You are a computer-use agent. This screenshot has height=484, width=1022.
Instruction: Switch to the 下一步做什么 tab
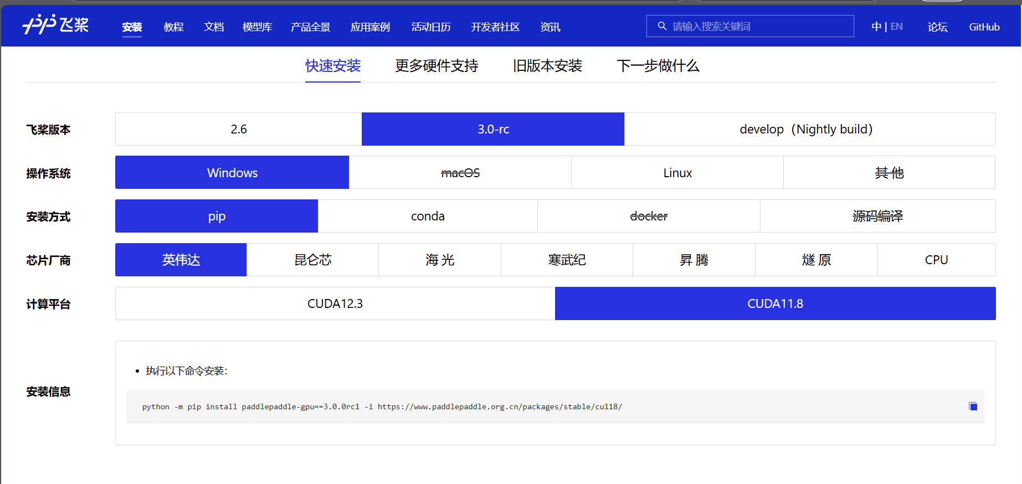pyautogui.click(x=658, y=66)
